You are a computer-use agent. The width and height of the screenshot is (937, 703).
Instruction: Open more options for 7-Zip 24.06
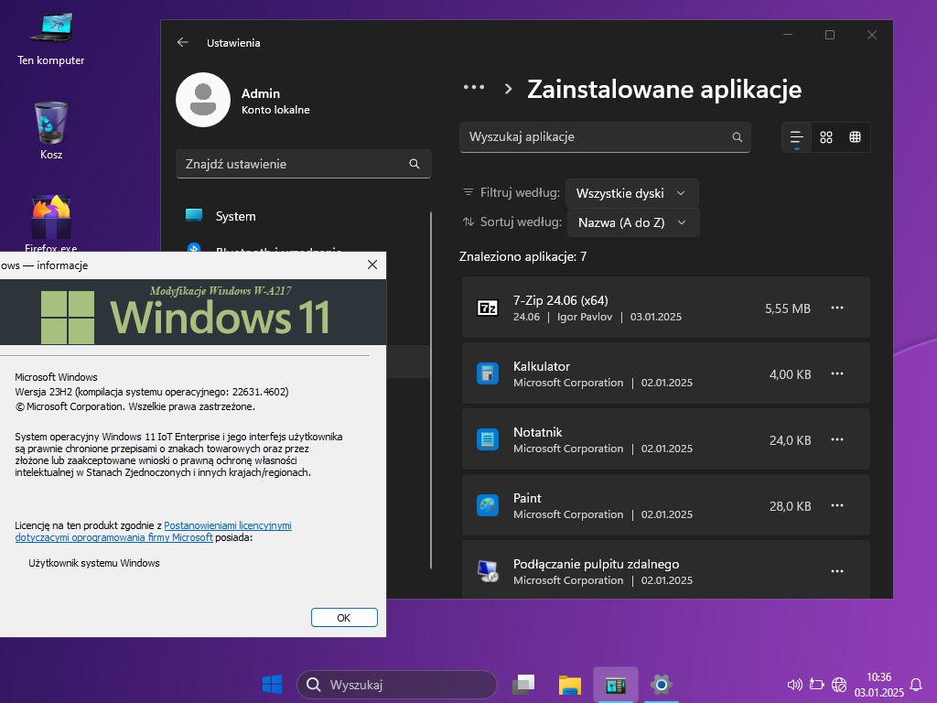[836, 308]
